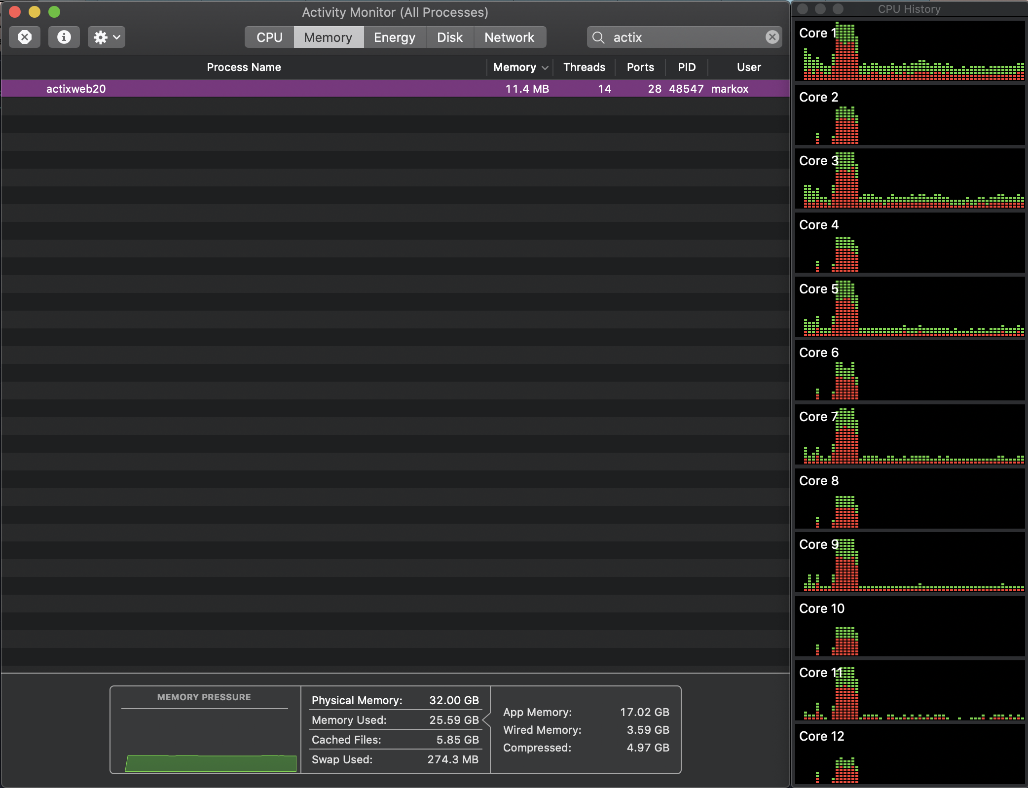
Task: Click the 11.4 MB memory value
Action: click(527, 89)
